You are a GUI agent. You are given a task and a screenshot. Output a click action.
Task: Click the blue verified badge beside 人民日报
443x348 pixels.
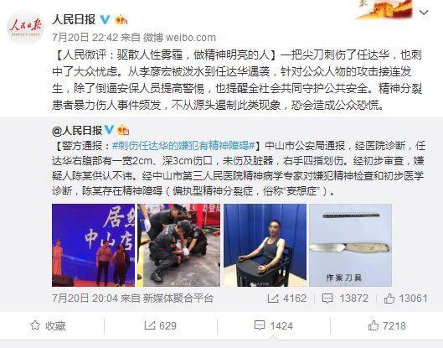click(106, 19)
